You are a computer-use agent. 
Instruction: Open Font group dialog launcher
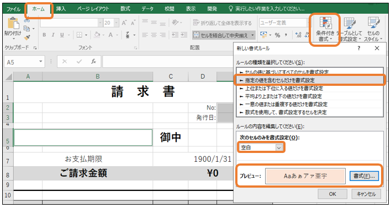coord(136,48)
